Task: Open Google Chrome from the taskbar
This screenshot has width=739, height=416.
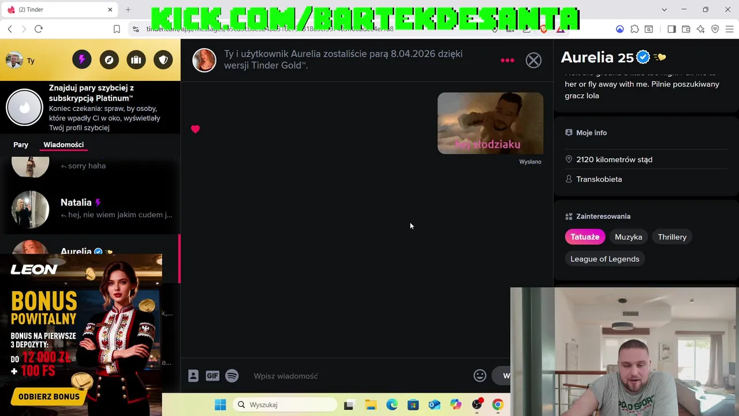Action: 498,405
